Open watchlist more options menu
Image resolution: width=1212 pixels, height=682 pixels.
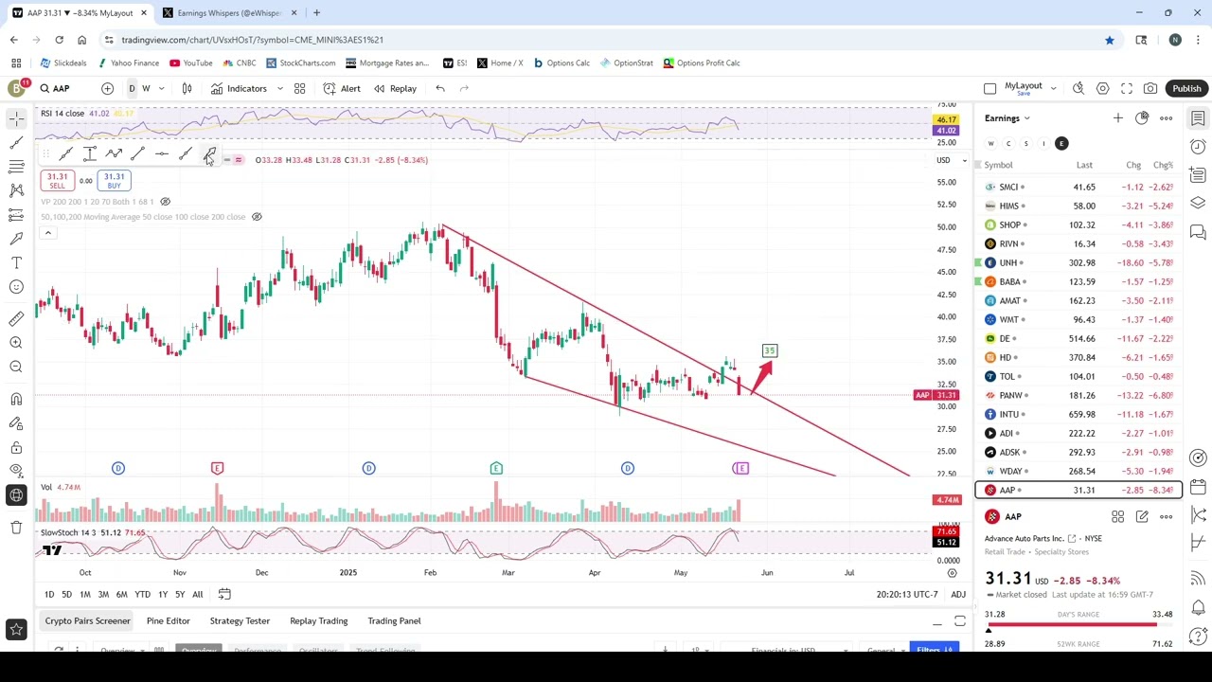tap(1166, 118)
